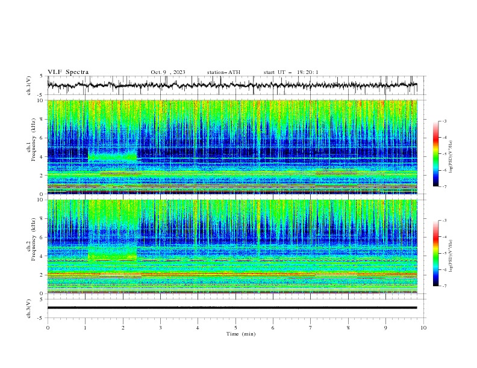The width and height of the screenshot is (477, 368).
Task: Click the ch.1 spectrogram panel
Action: [x=232, y=147]
